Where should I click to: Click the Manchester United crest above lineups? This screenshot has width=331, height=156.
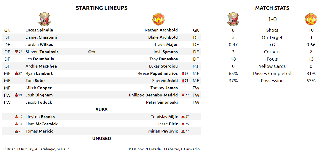[159, 19]
